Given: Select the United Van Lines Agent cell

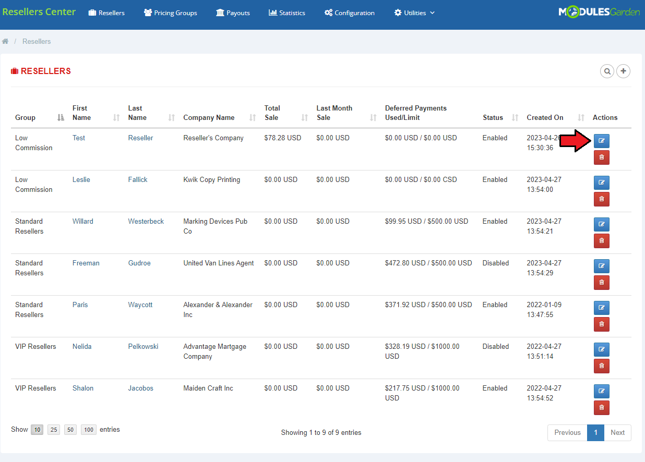Looking at the screenshot, I should pyautogui.click(x=219, y=263).
